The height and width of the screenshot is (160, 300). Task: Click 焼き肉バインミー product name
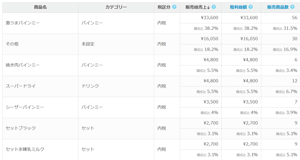23,65
